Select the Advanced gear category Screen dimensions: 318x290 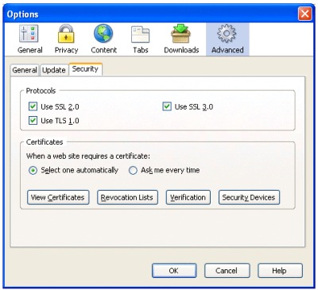click(x=227, y=39)
